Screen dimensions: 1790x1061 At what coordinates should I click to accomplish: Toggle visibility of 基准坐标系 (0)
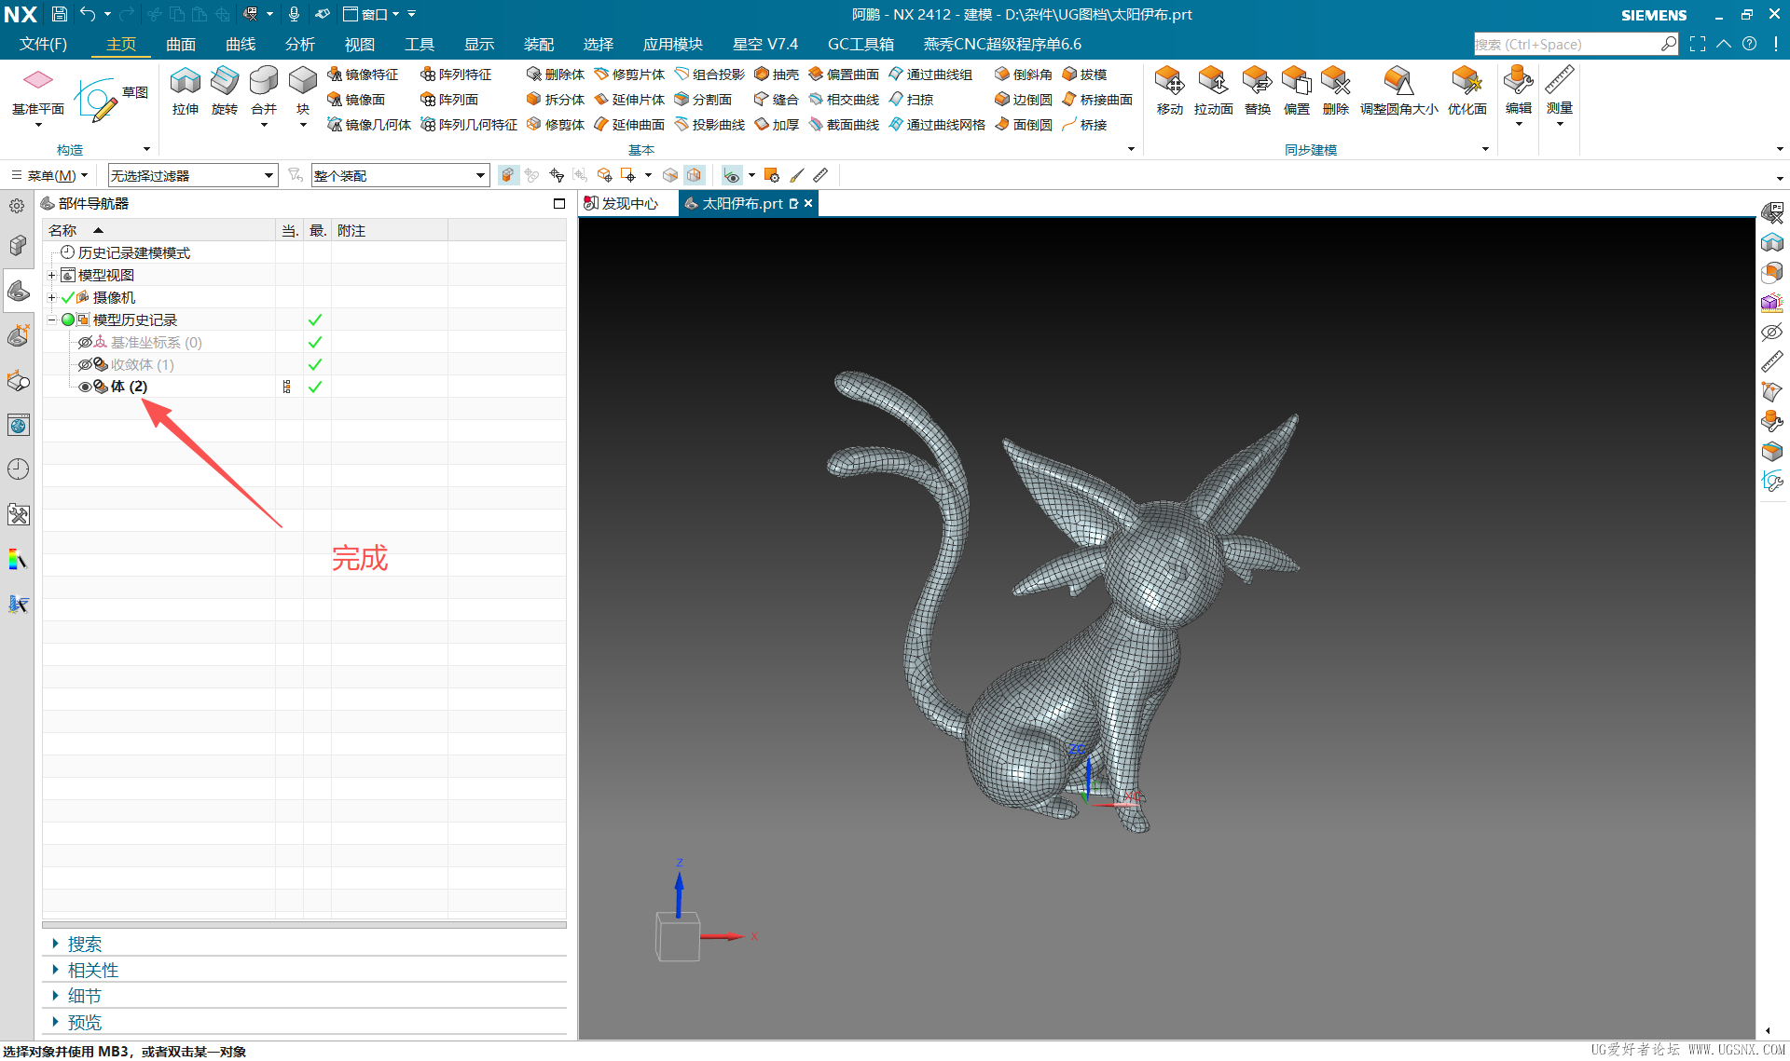85,343
